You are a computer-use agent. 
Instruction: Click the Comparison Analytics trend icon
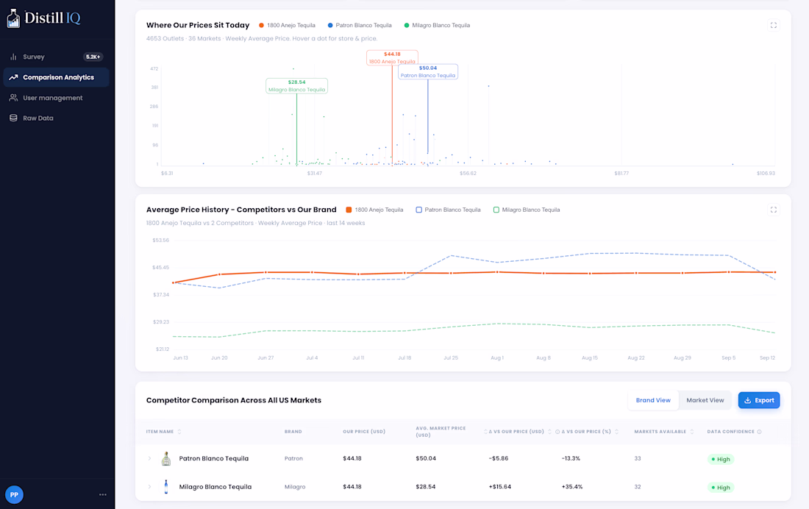[x=13, y=77]
